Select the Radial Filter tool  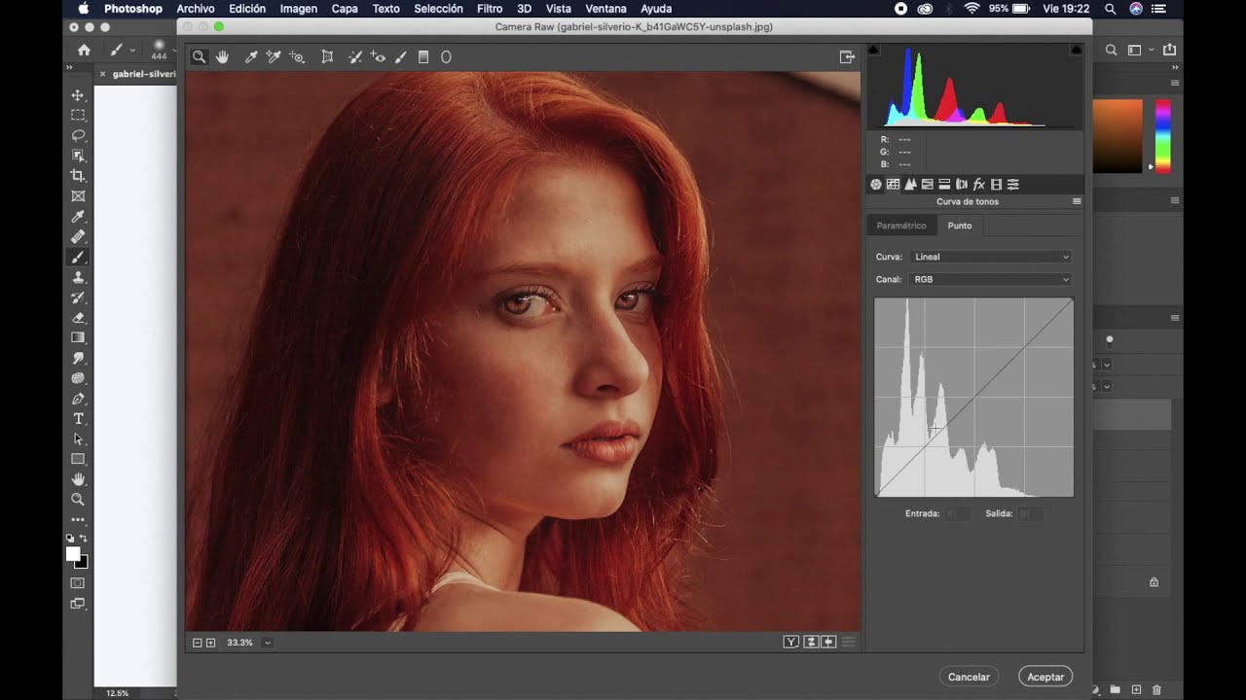pos(447,57)
